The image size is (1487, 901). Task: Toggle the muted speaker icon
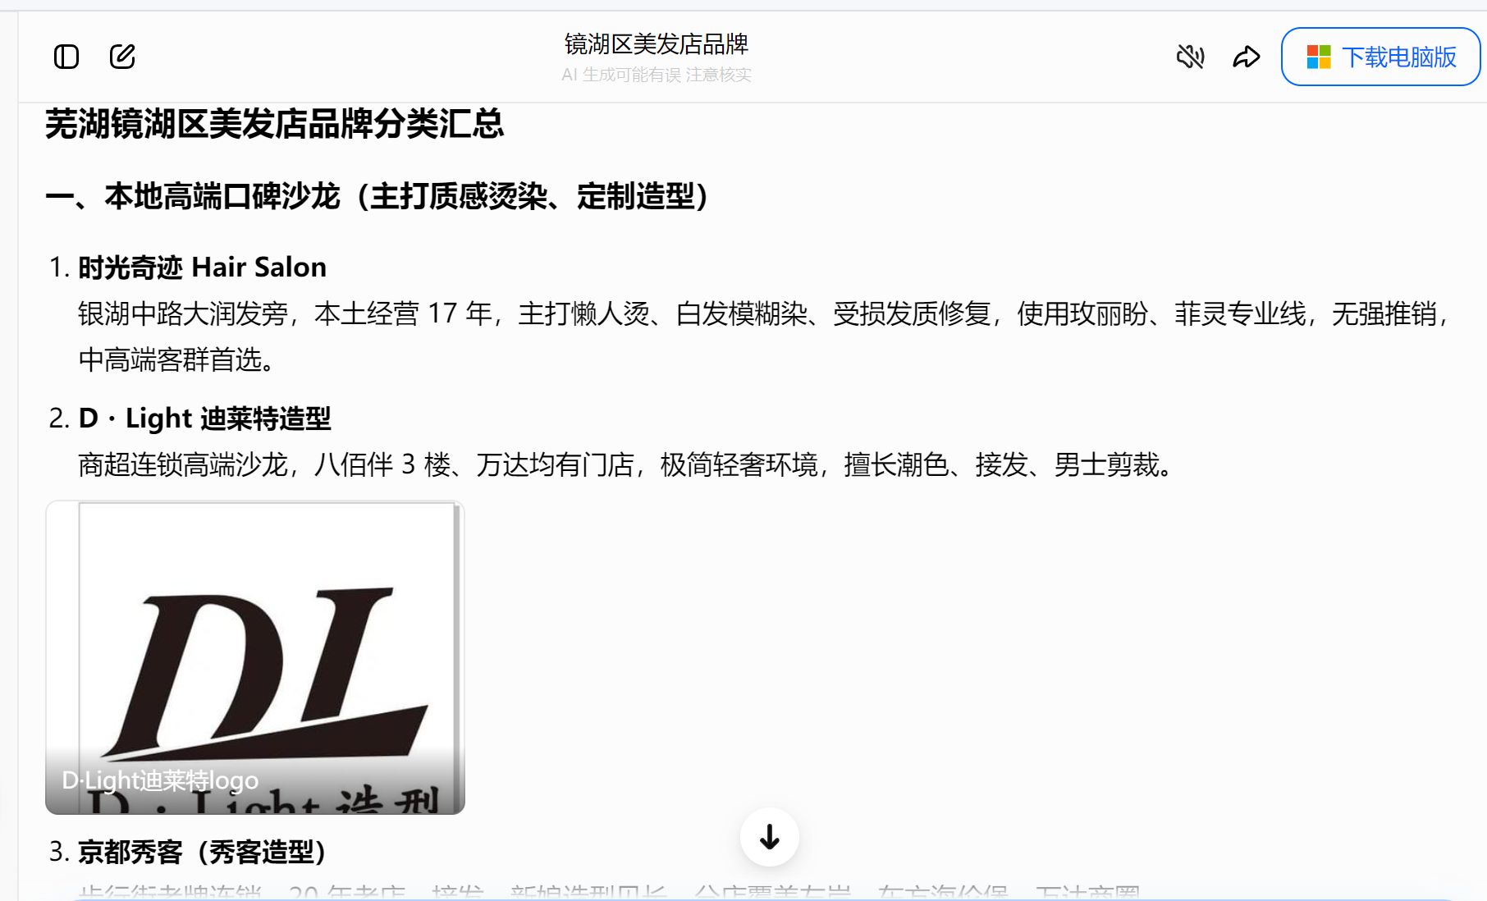coord(1190,57)
